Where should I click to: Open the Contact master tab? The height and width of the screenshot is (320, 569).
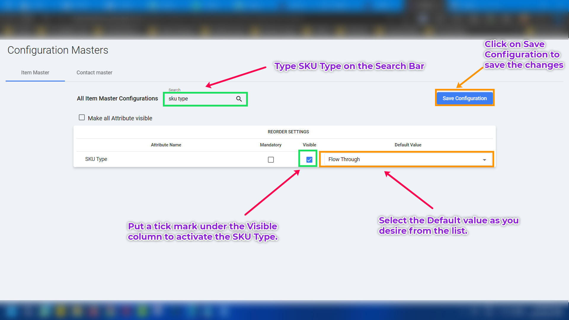(94, 73)
